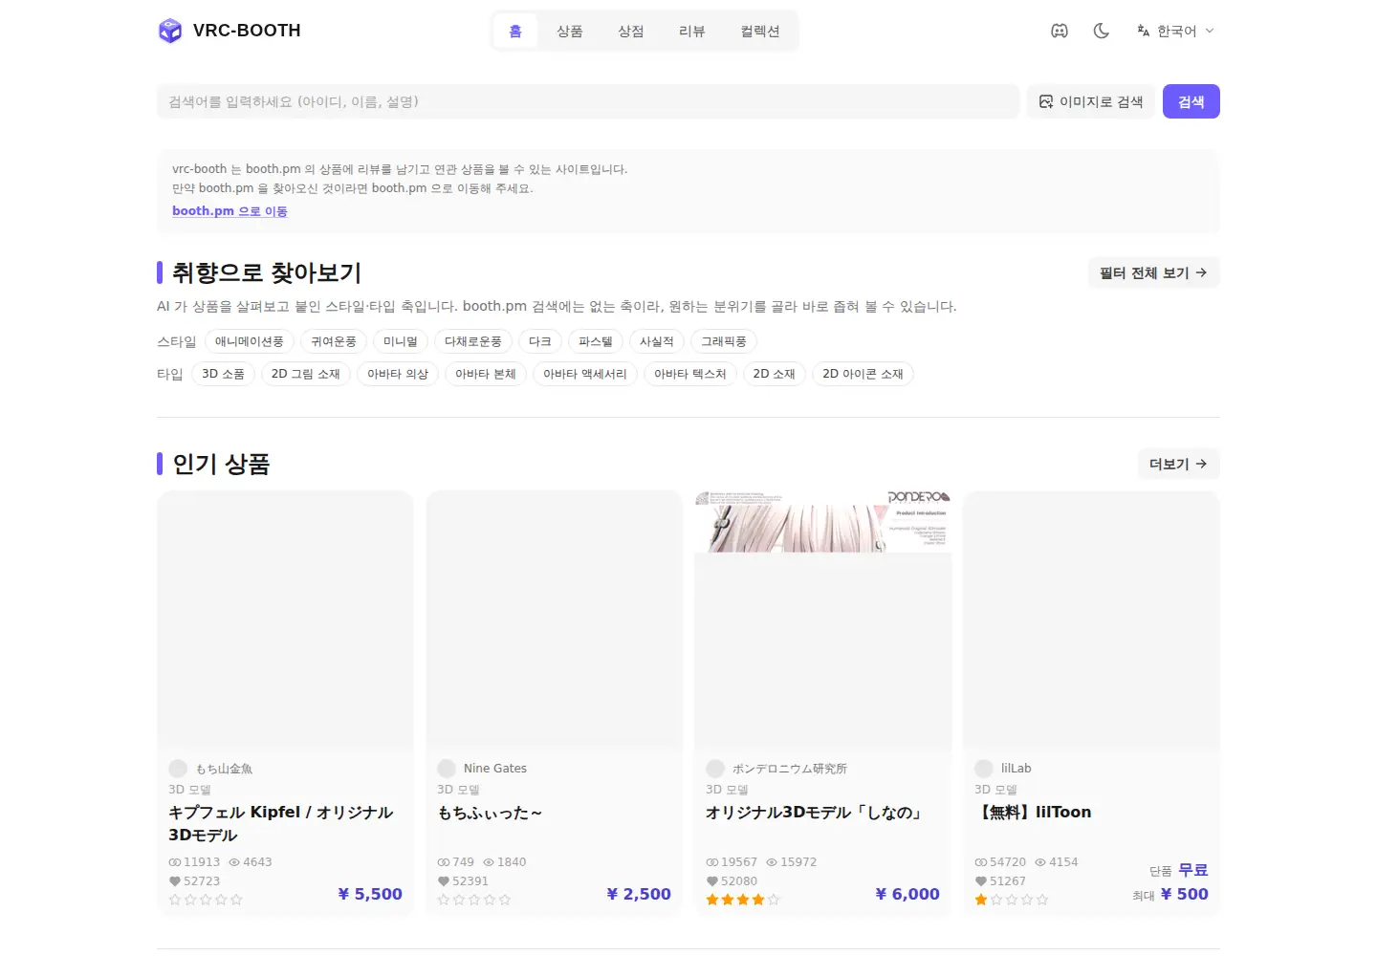Click the lilLab shop avatar icon

(x=984, y=769)
